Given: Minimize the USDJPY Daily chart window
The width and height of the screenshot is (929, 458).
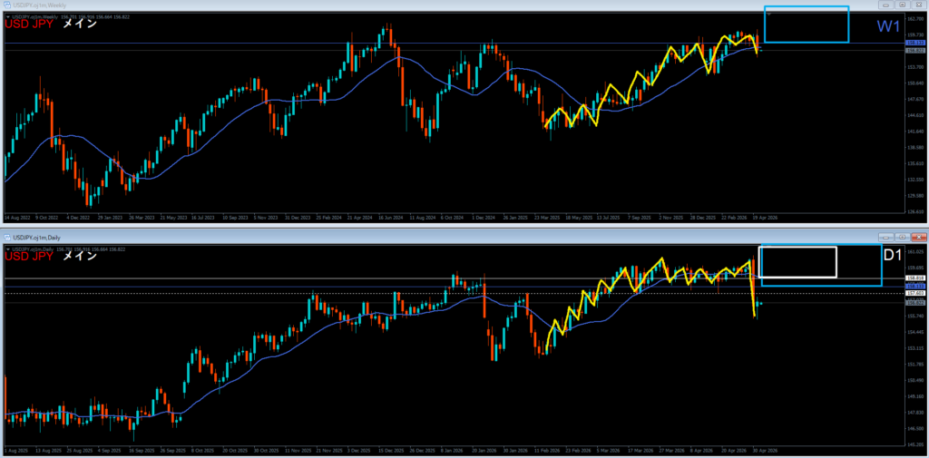Looking at the screenshot, I should pos(886,237).
